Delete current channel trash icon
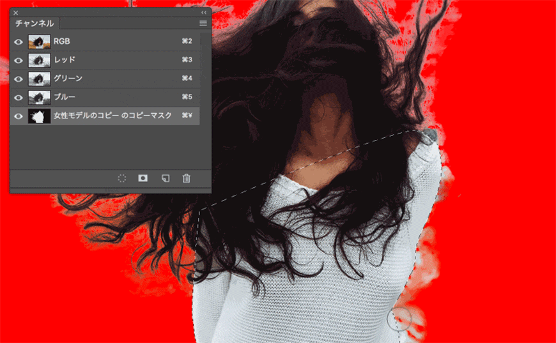 point(187,178)
